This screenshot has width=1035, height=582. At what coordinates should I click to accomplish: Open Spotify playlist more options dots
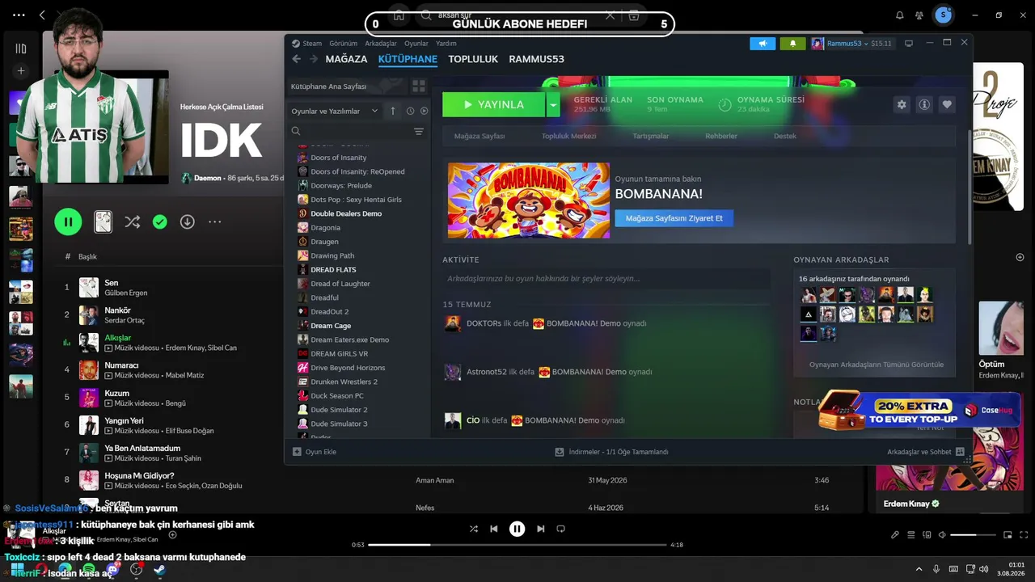pyautogui.click(x=214, y=221)
